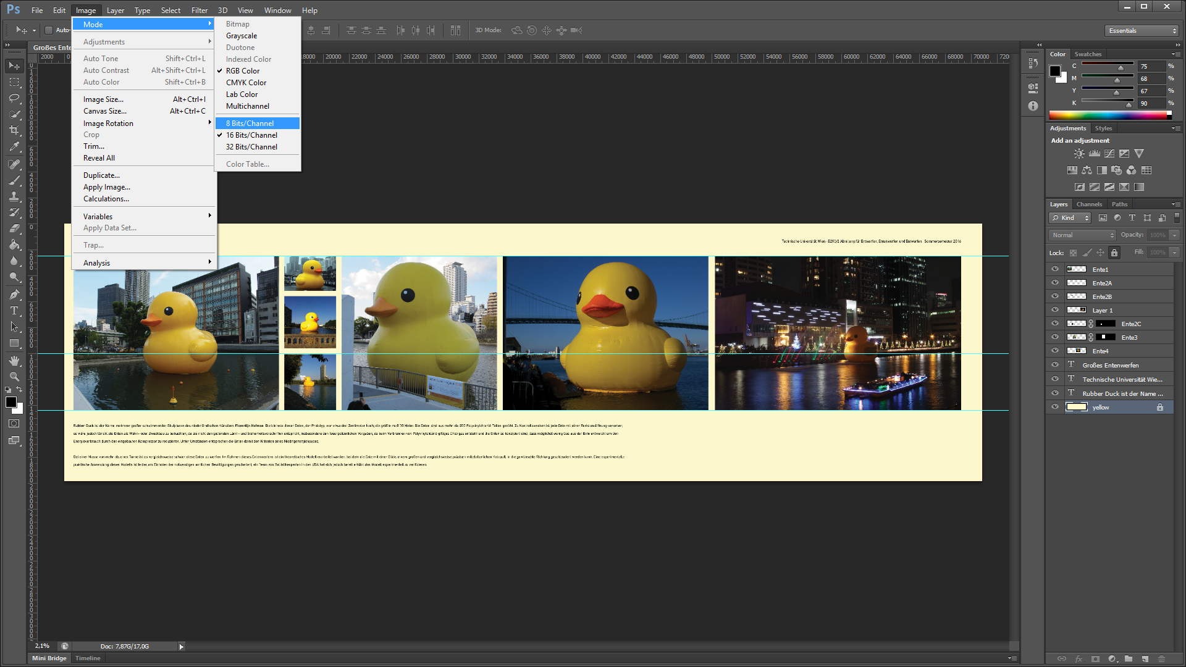Open the Info panel icon
Image resolution: width=1186 pixels, height=667 pixels.
point(1033,106)
